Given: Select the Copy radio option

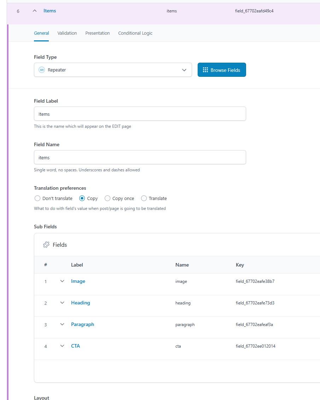Looking at the screenshot, I should pos(82,198).
